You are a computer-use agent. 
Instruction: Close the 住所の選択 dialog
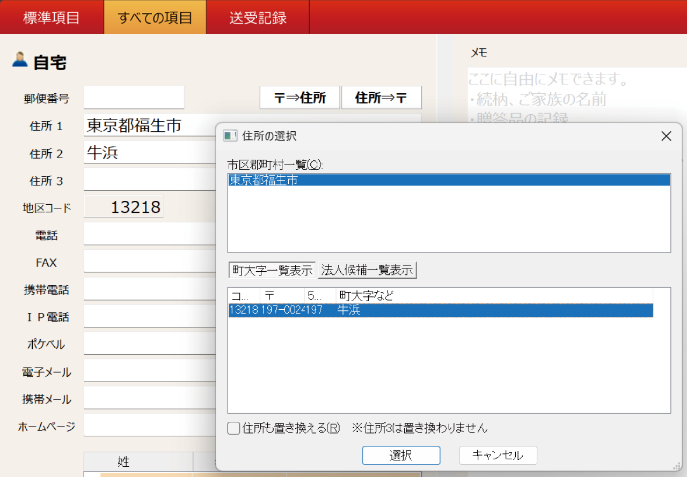pyautogui.click(x=666, y=136)
